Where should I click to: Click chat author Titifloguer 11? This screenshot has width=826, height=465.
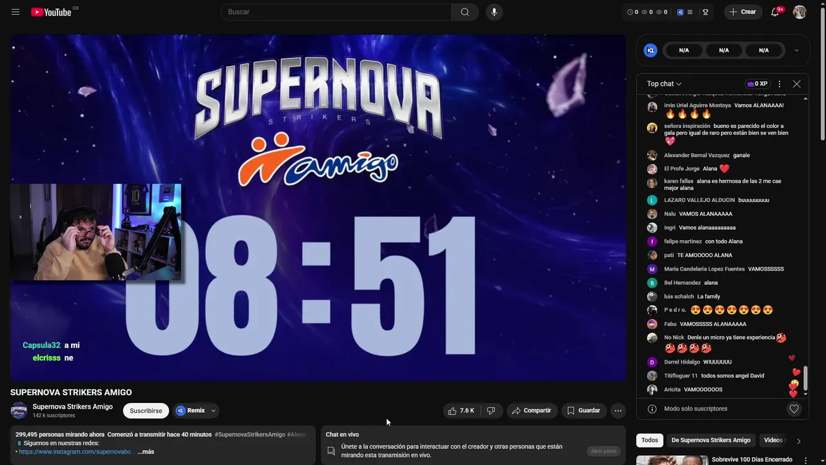click(x=681, y=376)
